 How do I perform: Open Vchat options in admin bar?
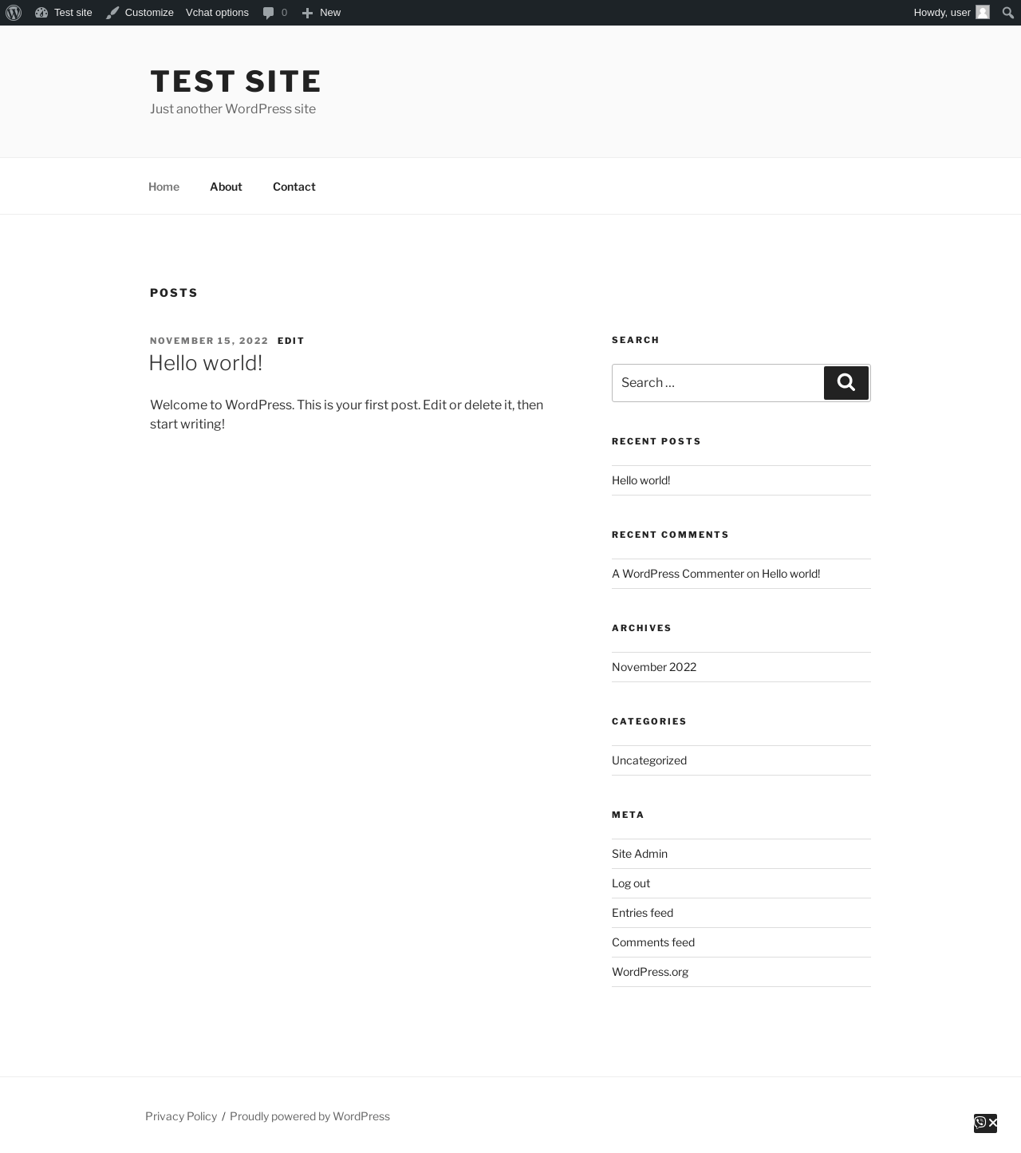217,13
